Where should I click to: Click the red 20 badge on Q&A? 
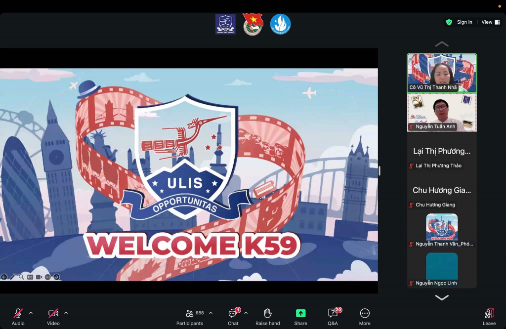click(338, 310)
